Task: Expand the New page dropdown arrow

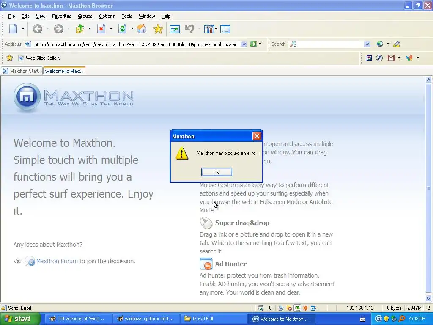Action: pyautogui.click(x=23, y=29)
